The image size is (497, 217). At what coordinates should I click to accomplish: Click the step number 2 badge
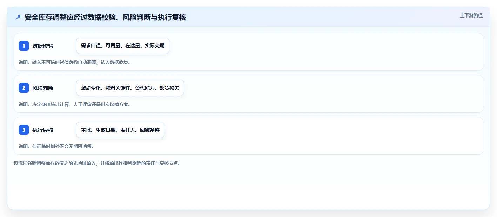(x=24, y=88)
